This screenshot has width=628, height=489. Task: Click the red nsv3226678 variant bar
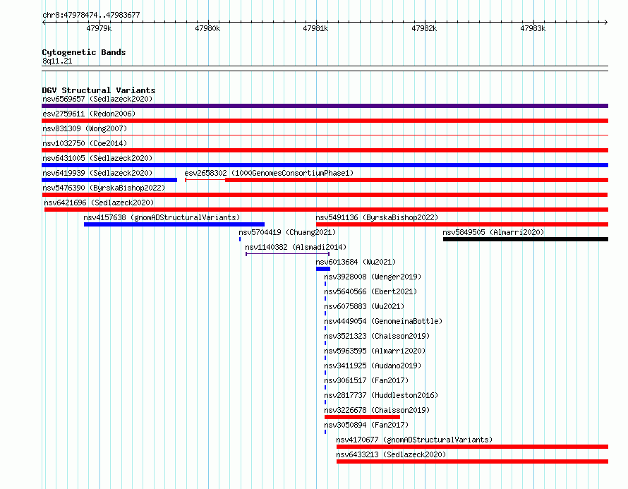coord(363,417)
